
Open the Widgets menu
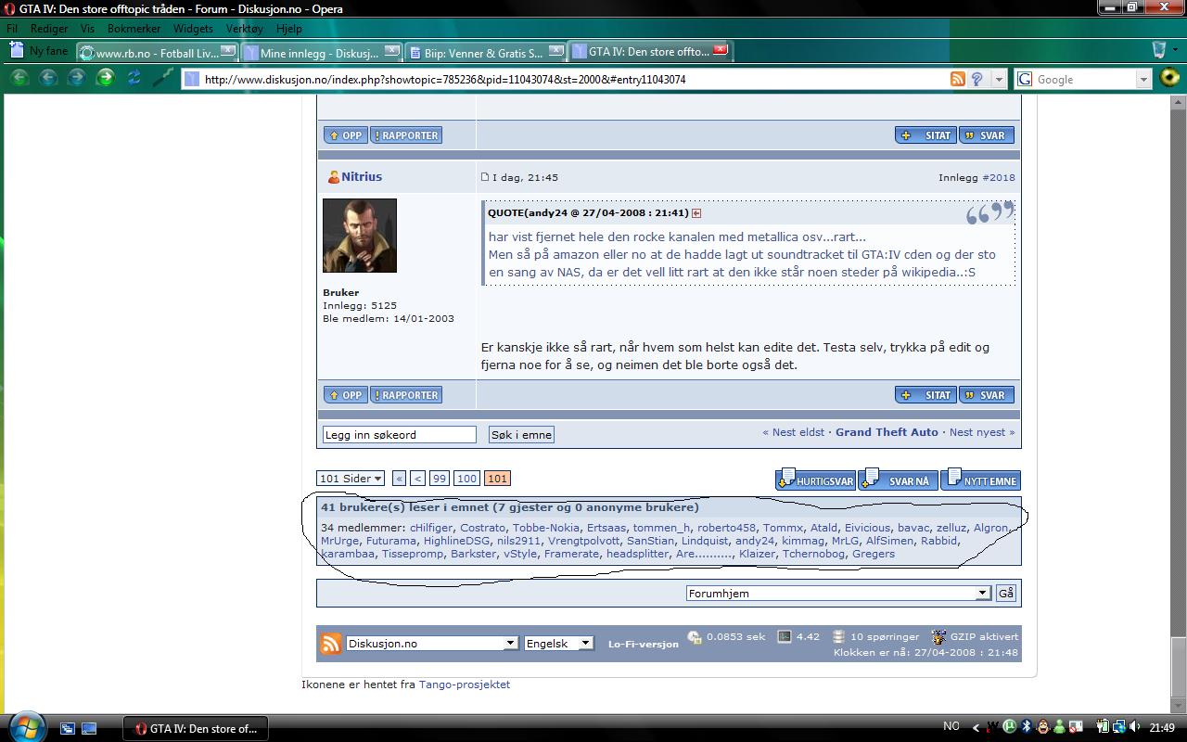pyautogui.click(x=193, y=29)
